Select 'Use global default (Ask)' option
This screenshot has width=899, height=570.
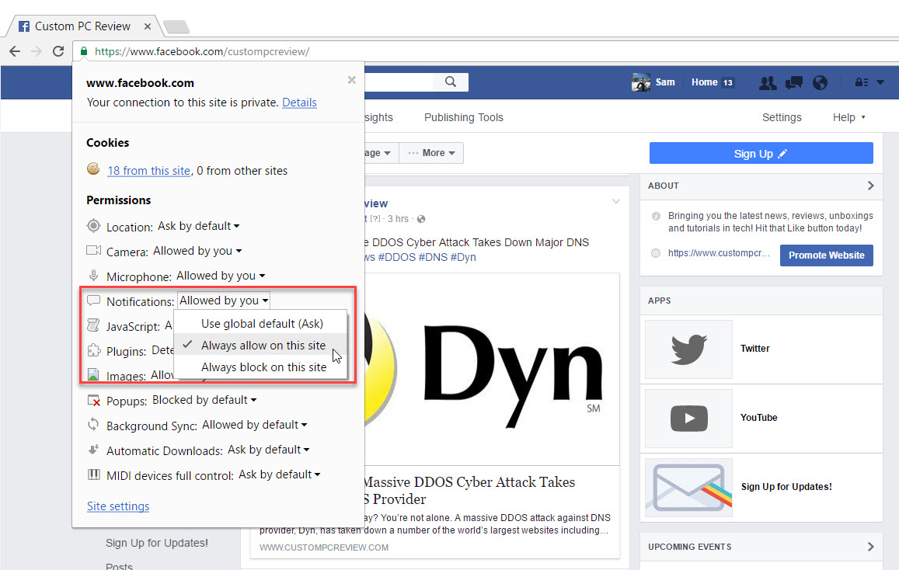(x=261, y=323)
